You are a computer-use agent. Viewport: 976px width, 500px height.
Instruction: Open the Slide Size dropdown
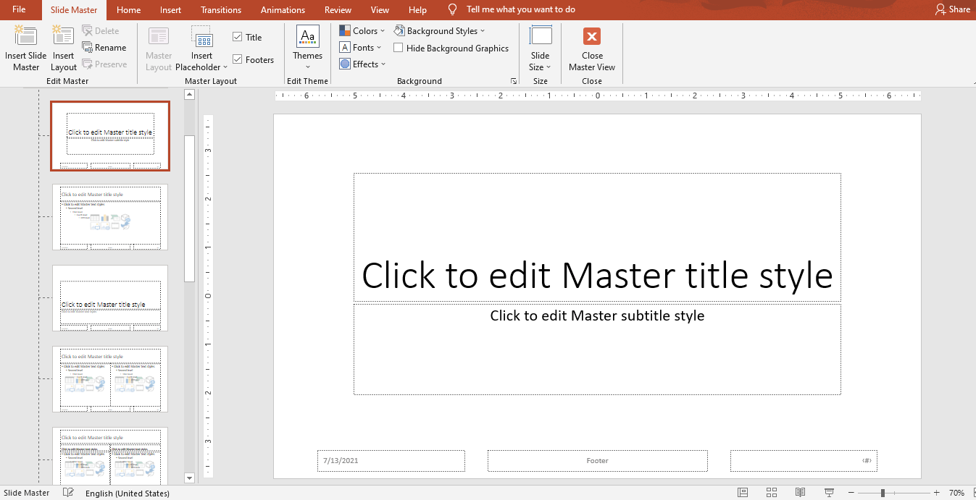(541, 48)
